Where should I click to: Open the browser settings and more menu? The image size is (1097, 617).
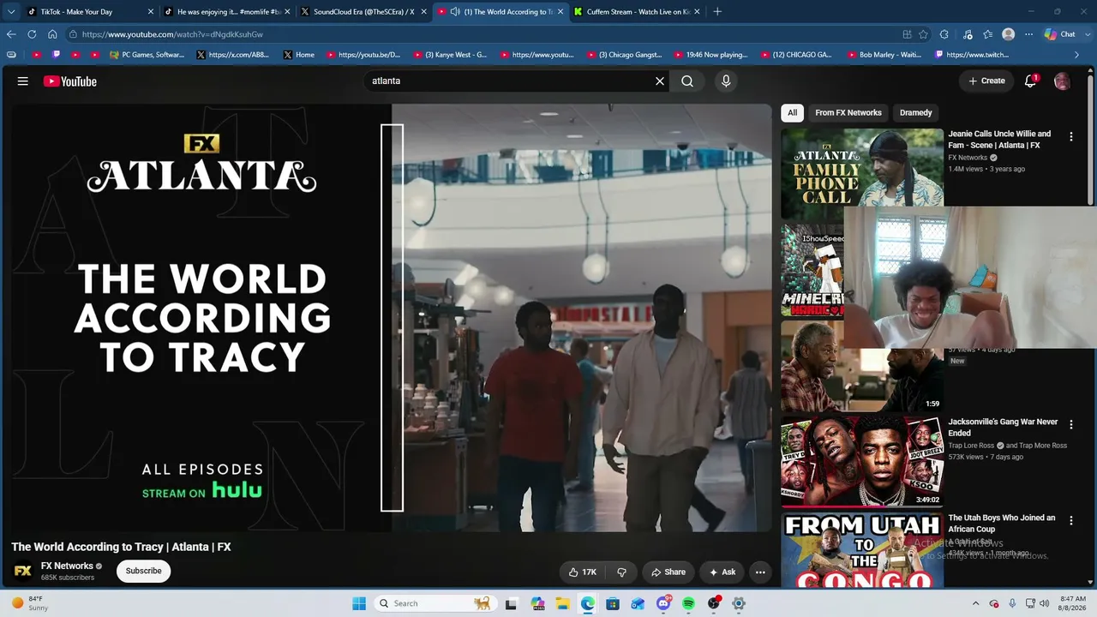[x=1029, y=34]
